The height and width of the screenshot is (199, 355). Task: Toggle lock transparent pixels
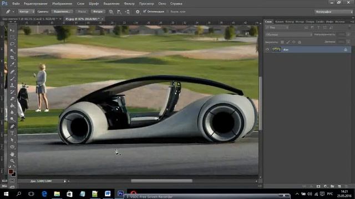tap(282, 42)
